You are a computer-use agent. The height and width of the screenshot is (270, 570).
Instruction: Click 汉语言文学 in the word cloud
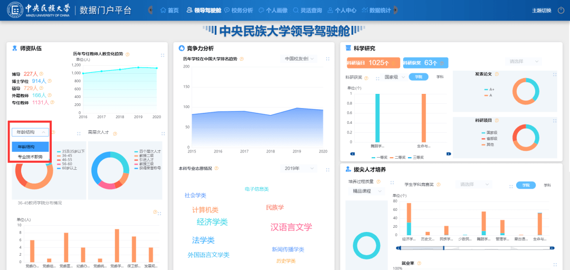[291, 227]
